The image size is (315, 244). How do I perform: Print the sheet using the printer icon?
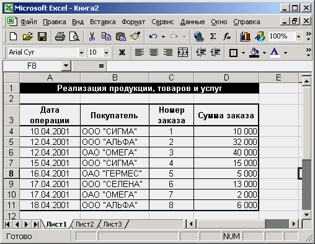click(60, 37)
